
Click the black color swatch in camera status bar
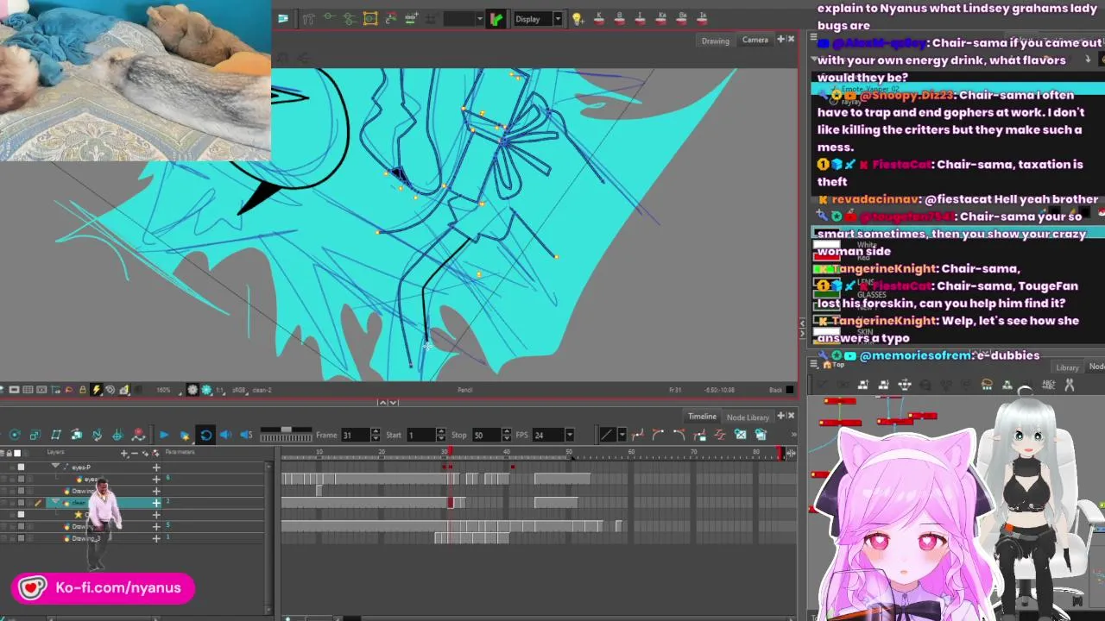point(789,390)
